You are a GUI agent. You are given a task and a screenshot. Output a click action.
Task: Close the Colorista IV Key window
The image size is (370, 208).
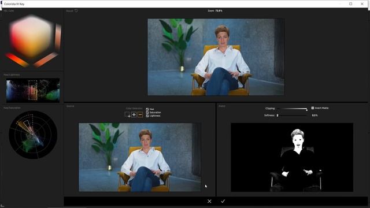[362, 4]
